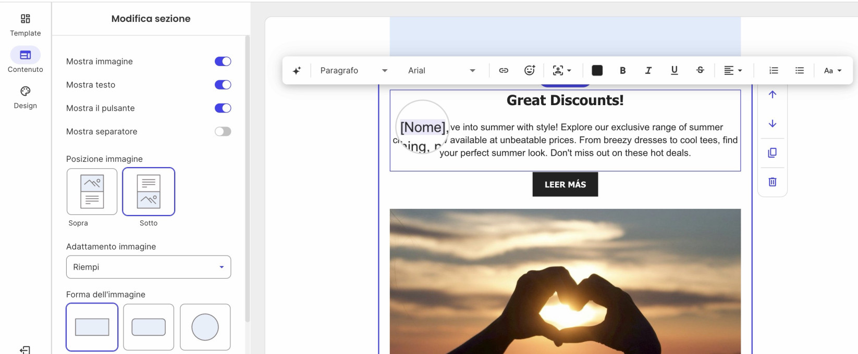858x354 pixels.
Task: Open the Paragrafo style dropdown
Action: tap(353, 70)
